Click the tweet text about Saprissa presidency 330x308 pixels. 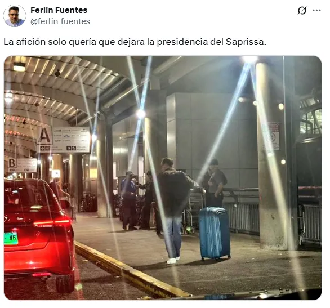pyautogui.click(x=135, y=42)
